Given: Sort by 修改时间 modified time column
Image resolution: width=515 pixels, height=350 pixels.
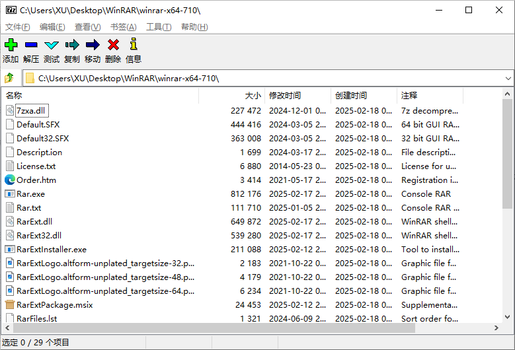Looking at the screenshot, I should [x=298, y=96].
